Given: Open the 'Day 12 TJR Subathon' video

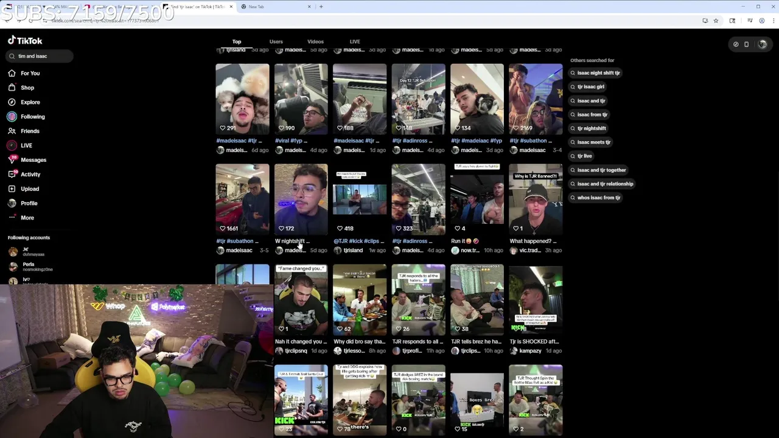Looking at the screenshot, I should [418, 99].
